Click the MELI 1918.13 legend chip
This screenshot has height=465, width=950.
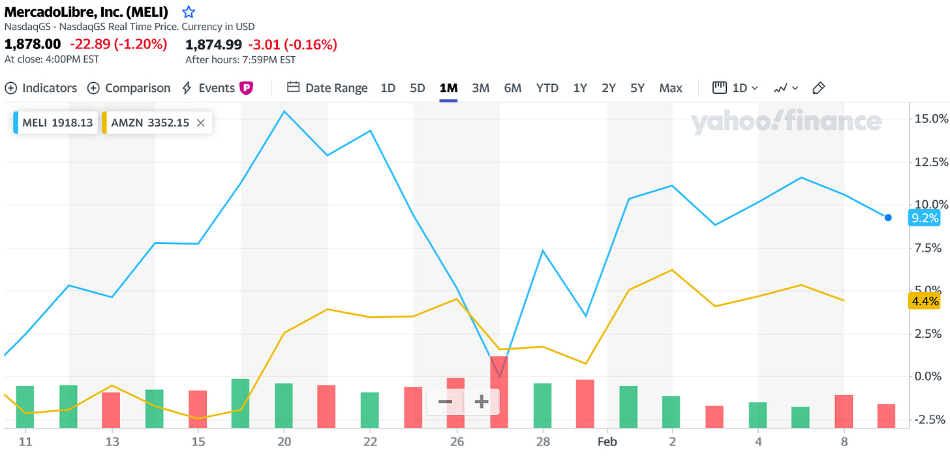[55, 123]
